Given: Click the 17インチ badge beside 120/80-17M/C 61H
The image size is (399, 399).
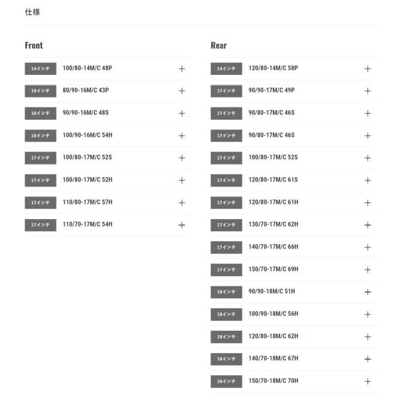Looking at the screenshot, I should coord(227,203).
